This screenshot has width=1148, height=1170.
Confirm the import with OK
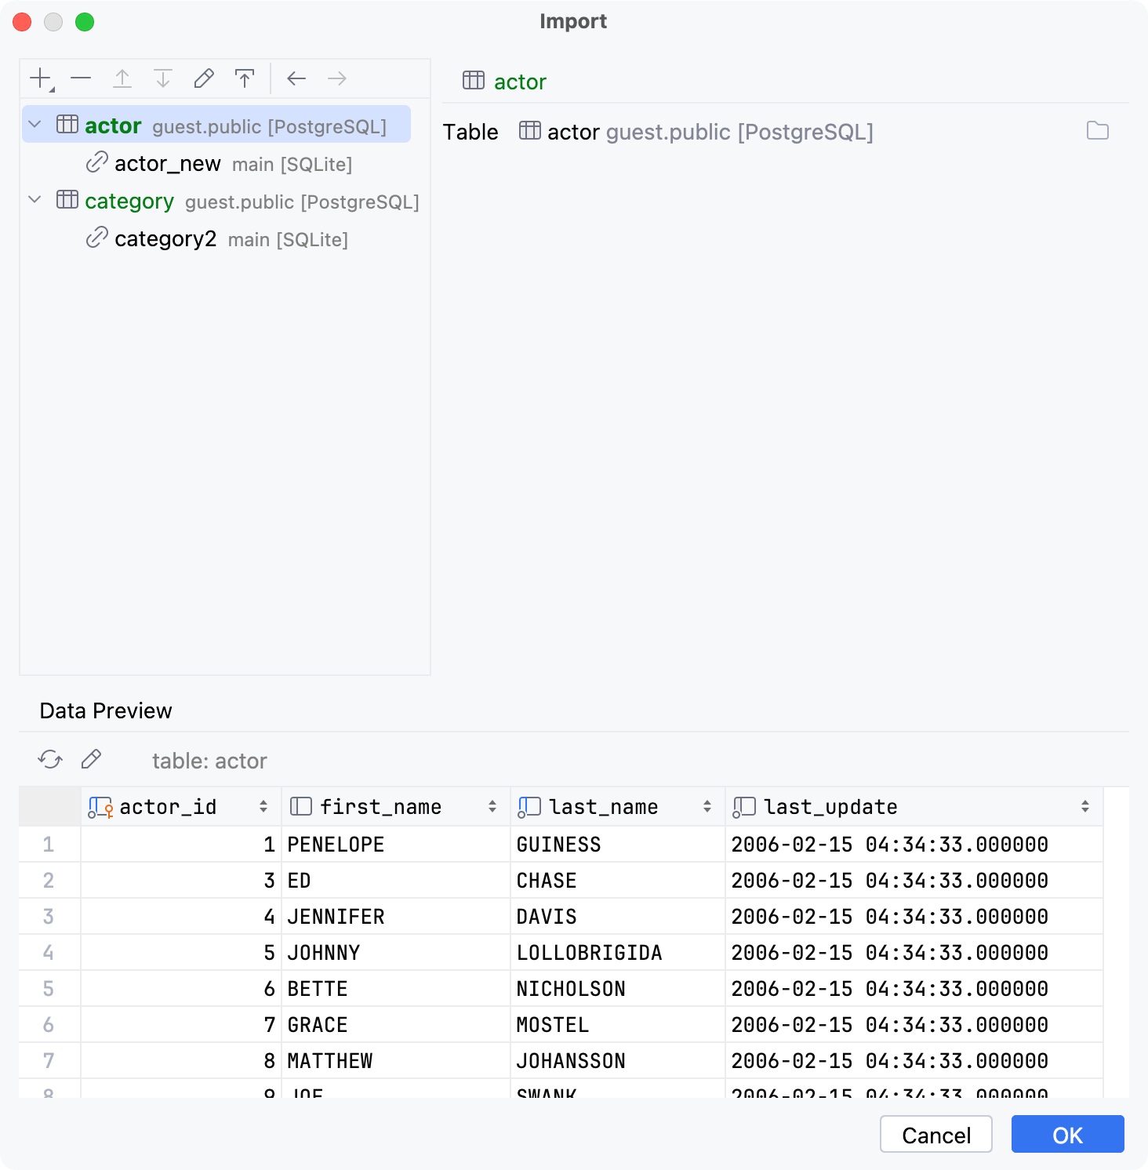pyautogui.click(x=1067, y=1134)
